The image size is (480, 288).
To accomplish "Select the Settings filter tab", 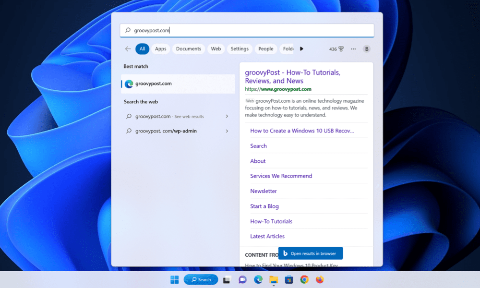I will 240,48.
